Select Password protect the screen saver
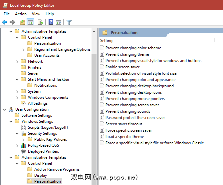Image resolution: width=223 pixels, height=185 pixels. [x=135, y=118]
